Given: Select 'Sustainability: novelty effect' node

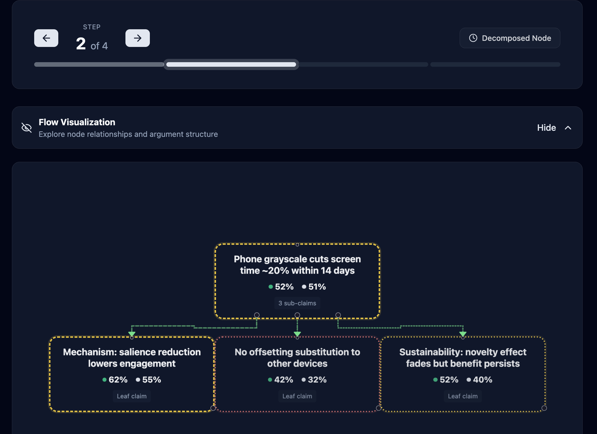Looking at the screenshot, I should pos(463,358).
